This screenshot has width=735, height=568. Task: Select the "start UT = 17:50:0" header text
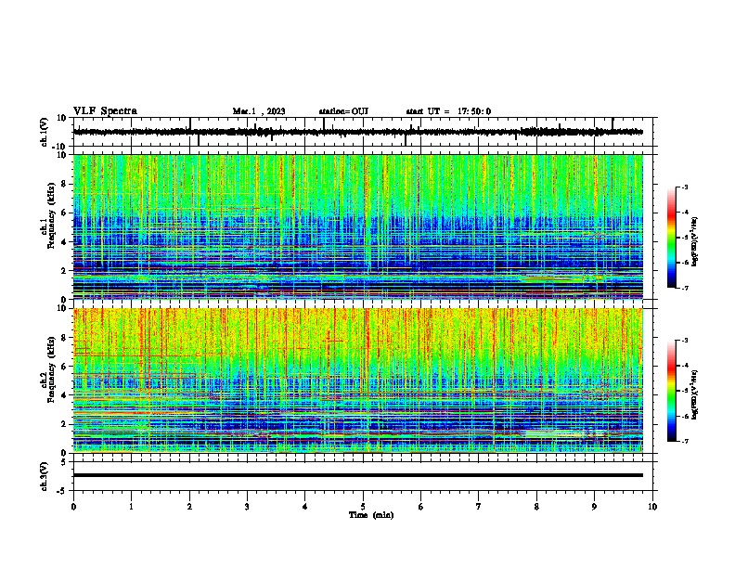[x=448, y=111]
